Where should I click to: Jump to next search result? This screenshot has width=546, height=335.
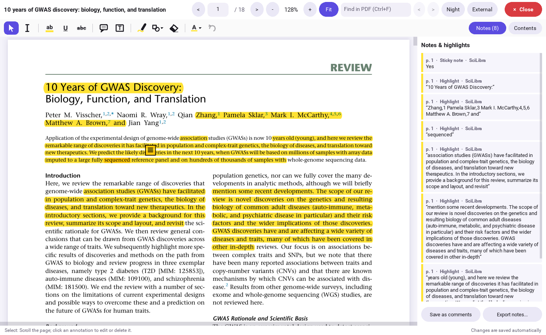click(x=433, y=9)
